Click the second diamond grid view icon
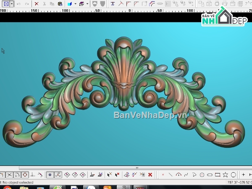 click(x=75, y=175)
